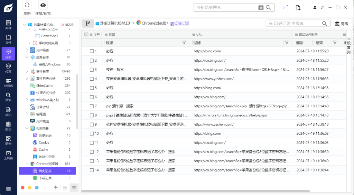Image resolution: width=354 pixels, height=195 pixels.
Task: Expand the 缩略图 node
Action: point(27,114)
